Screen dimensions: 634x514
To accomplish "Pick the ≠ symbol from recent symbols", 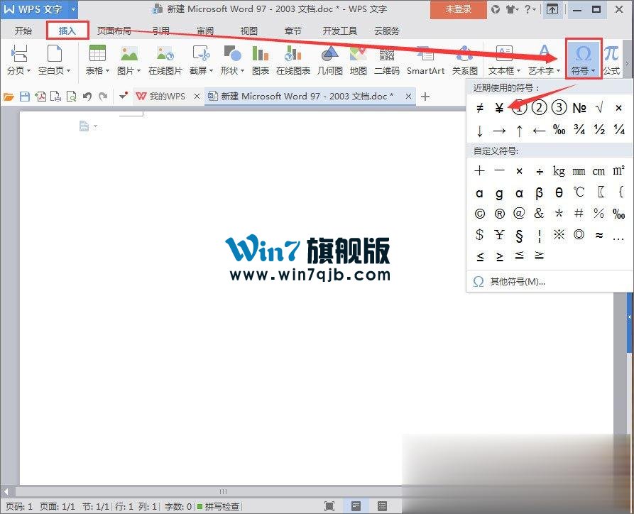I will (479, 108).
